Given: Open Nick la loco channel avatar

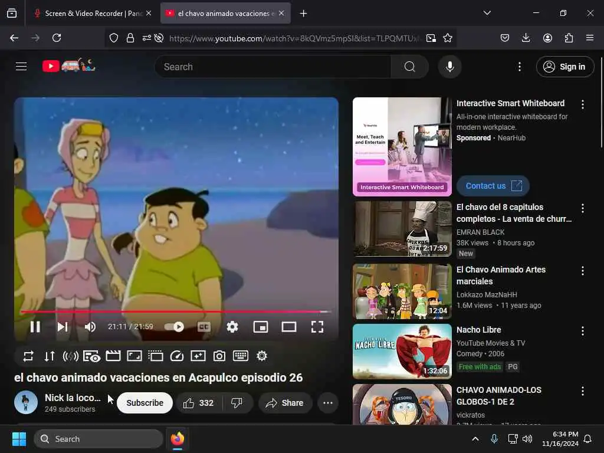Looking at the screenshot, I should point(26,402).
